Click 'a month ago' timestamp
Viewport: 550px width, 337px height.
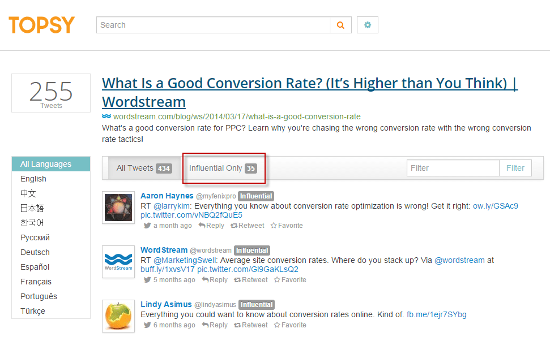173,226
